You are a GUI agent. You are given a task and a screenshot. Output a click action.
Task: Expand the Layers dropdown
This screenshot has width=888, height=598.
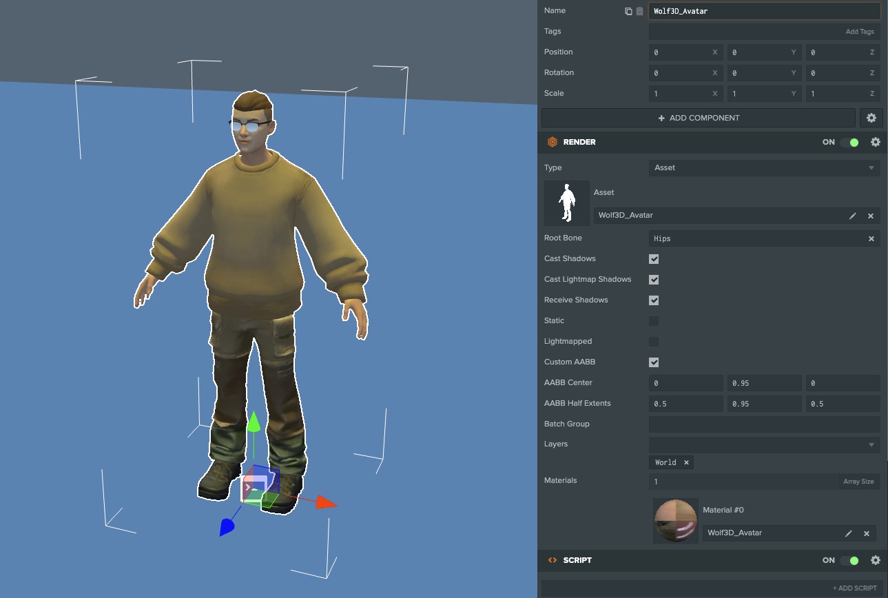click(x=764, y=444)
